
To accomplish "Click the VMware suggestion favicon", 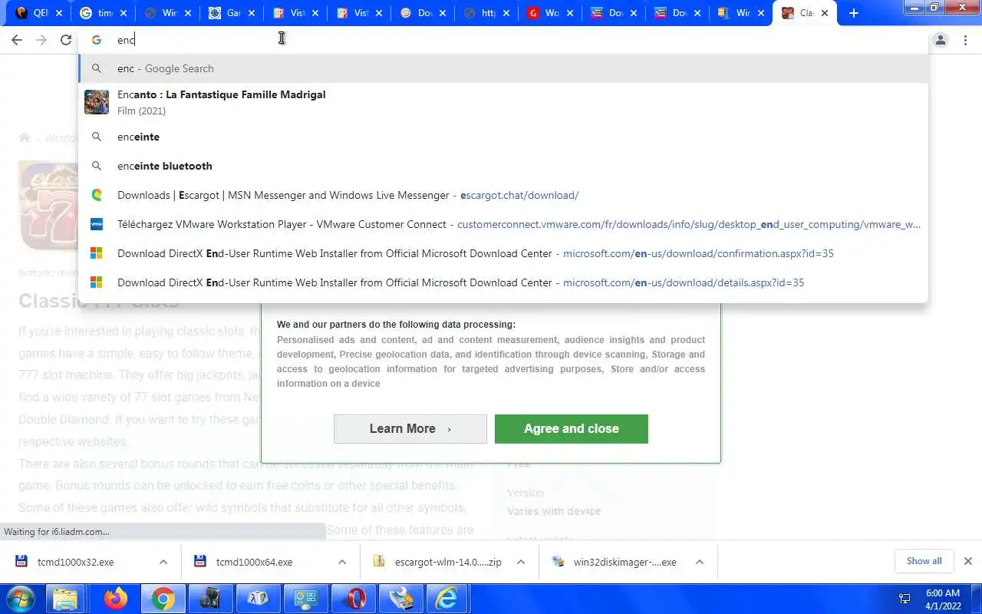I will pos(97,224).
